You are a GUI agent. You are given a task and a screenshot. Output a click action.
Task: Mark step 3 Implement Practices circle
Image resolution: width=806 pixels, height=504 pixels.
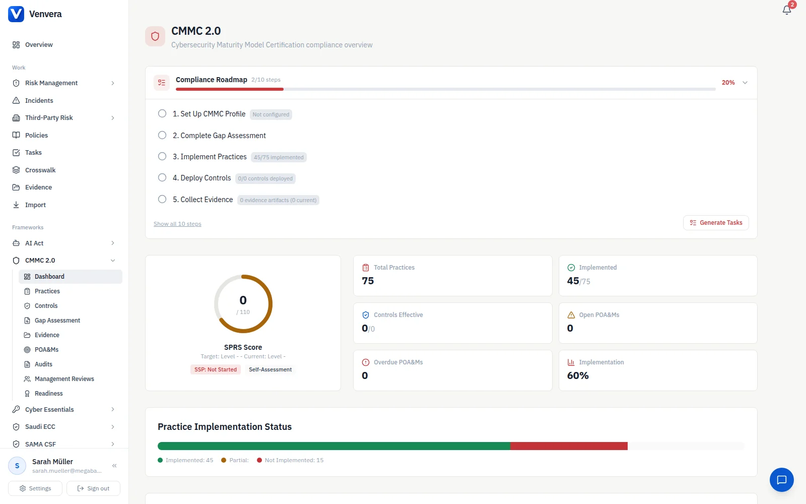point(162,156)
